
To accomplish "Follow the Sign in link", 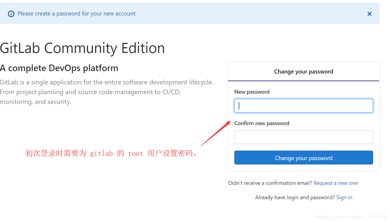I will coord(344,198).
